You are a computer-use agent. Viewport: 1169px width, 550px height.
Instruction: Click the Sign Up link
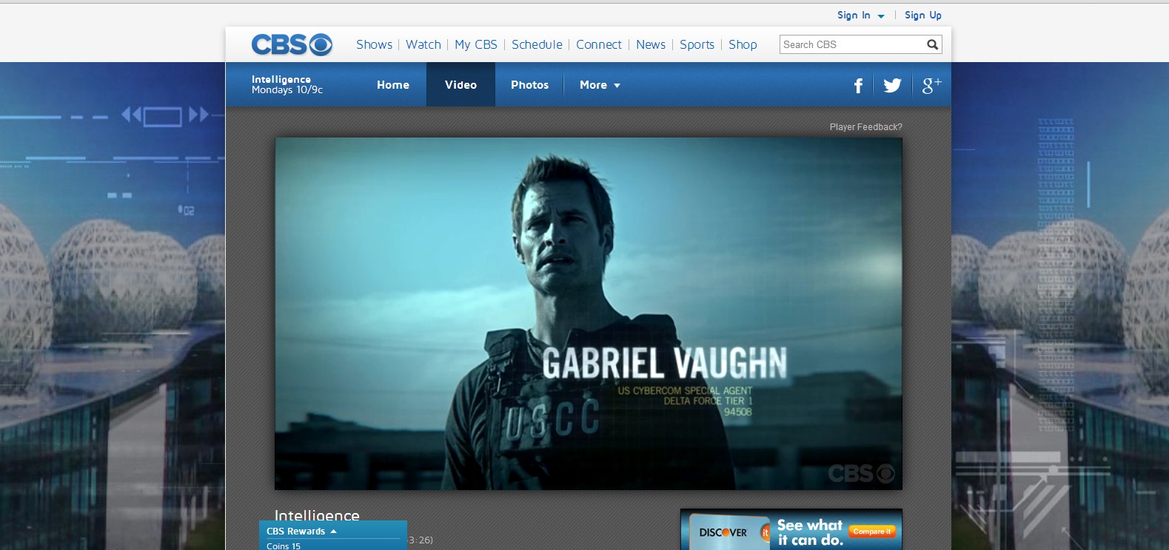pos(923,15)
